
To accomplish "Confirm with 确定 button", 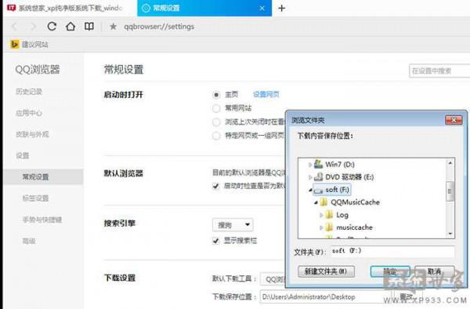I will click(390, 271).
